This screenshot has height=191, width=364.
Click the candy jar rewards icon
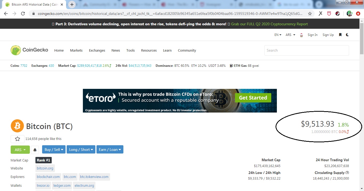301,35
